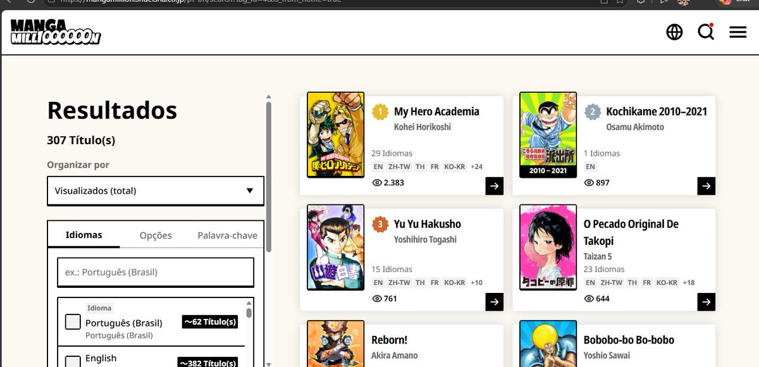Viewport: 759px width, 367px height.
Task: Open the language globe icon
Action: tap(674, 32)
